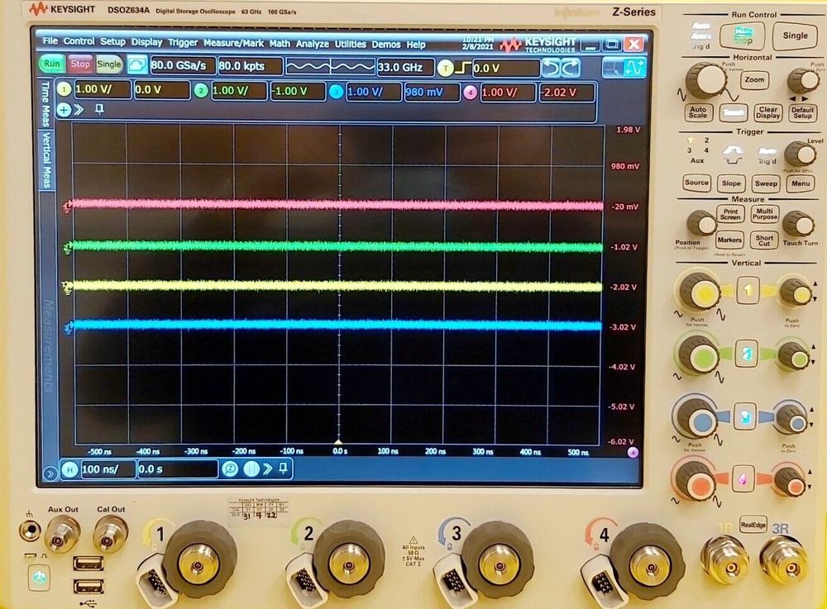Screen dimensions: 827x609
Task: Open the Analyze menu
Action: (x=313, y=44)
